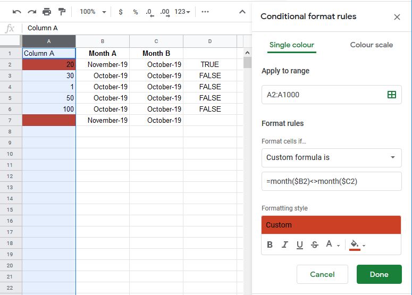
Task: Click FALSE in row 6
Action: (209, 109)
